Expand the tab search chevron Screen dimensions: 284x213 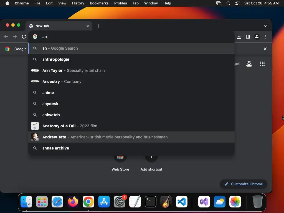point(265,26)
